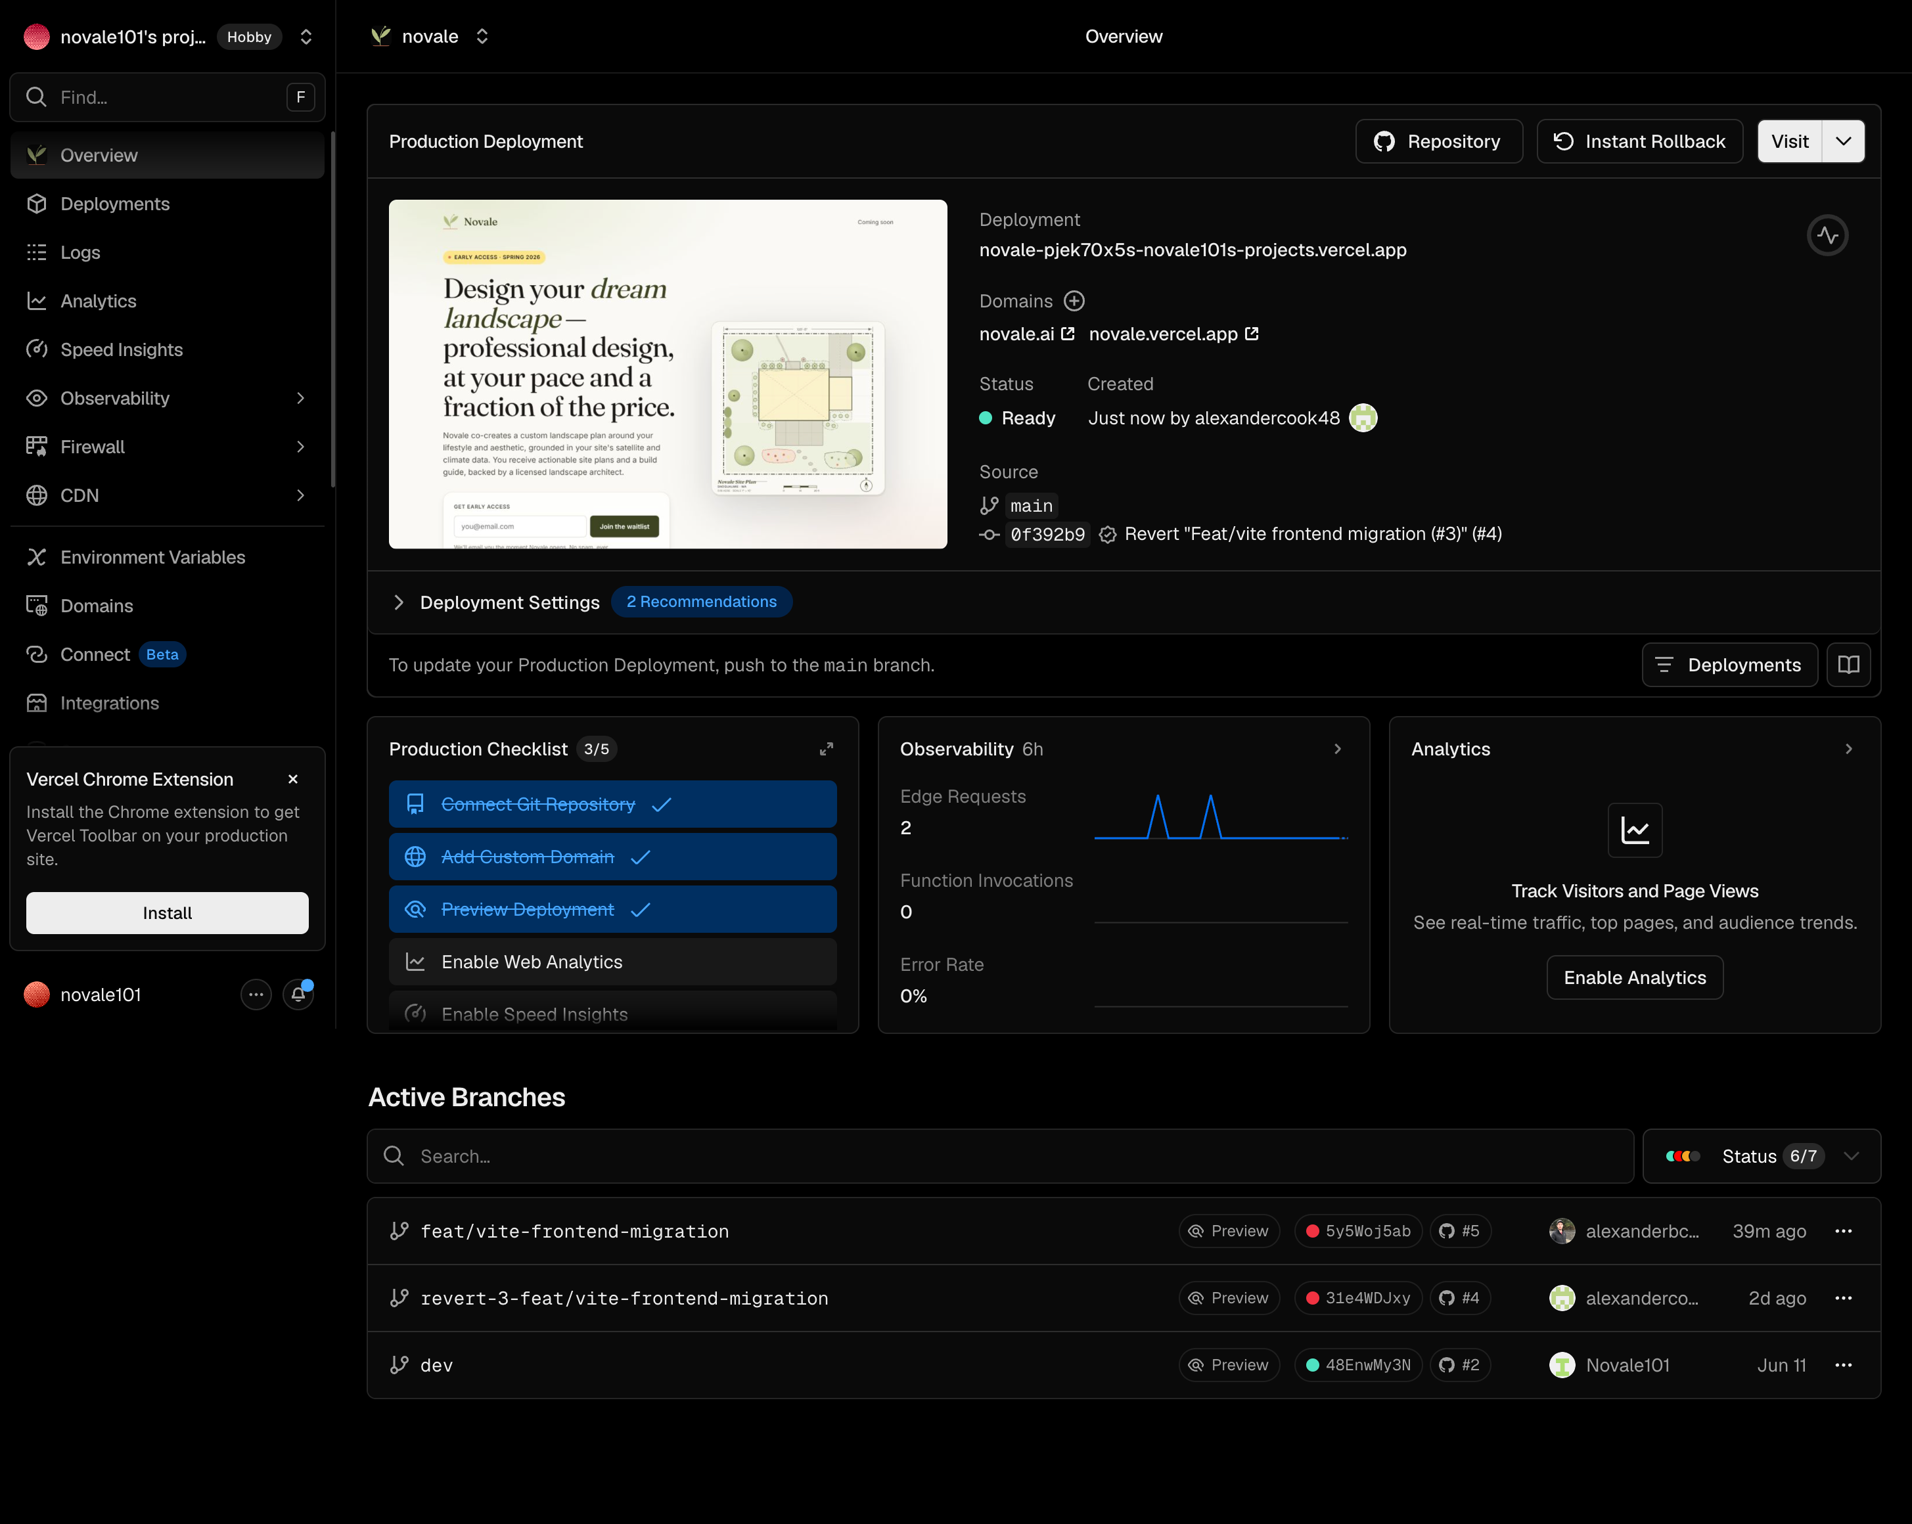
Task: Open deployment 5y5Woj5ab failed status badge
Action: pyautogui.click(x=1357, y=1230)
